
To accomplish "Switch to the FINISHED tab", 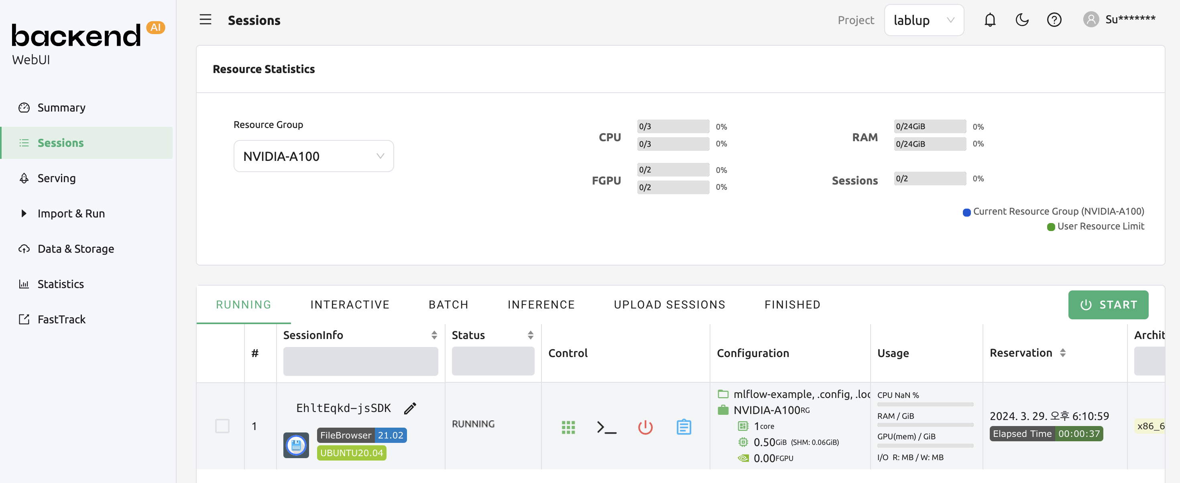I will [x=792, y=304].
